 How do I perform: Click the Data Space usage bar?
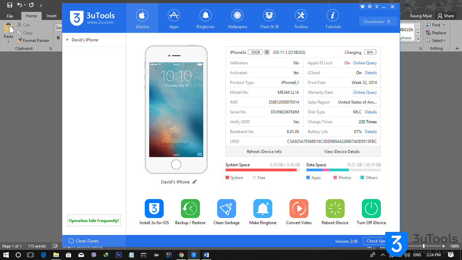(x=344, y=170)
